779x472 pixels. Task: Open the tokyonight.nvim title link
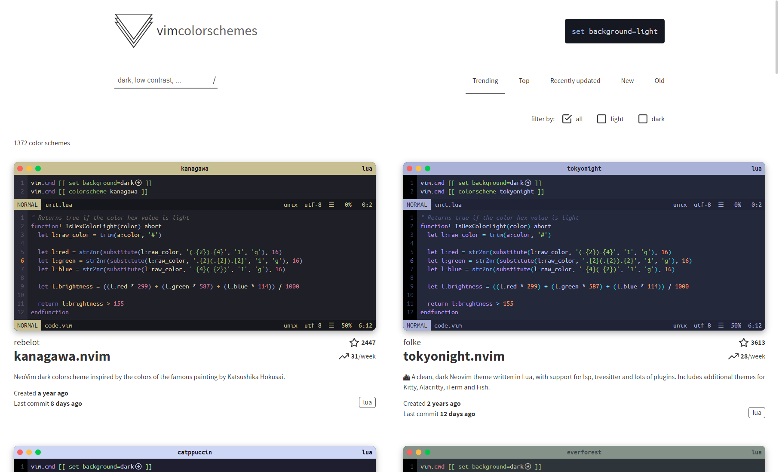click(x=454, y=356)
